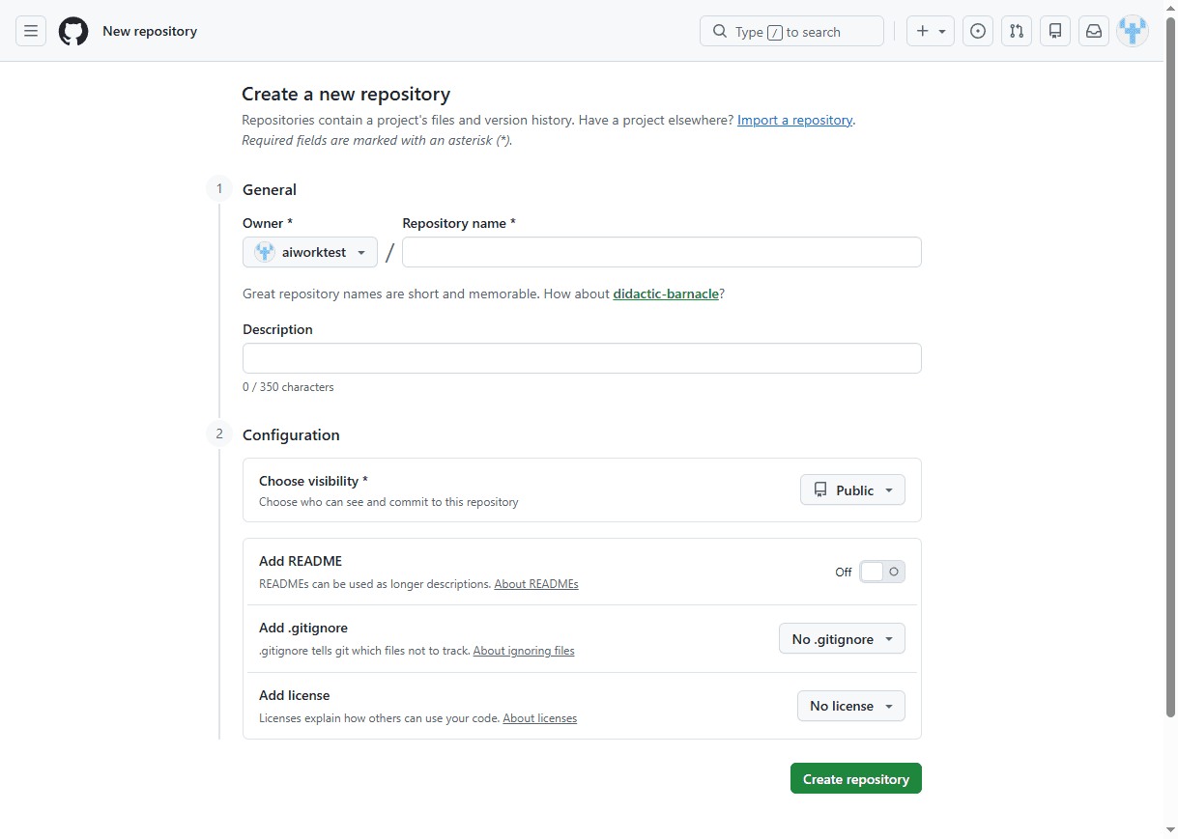Open the user avatar menu
The image size is (1178, 839).
point(1133,31)
